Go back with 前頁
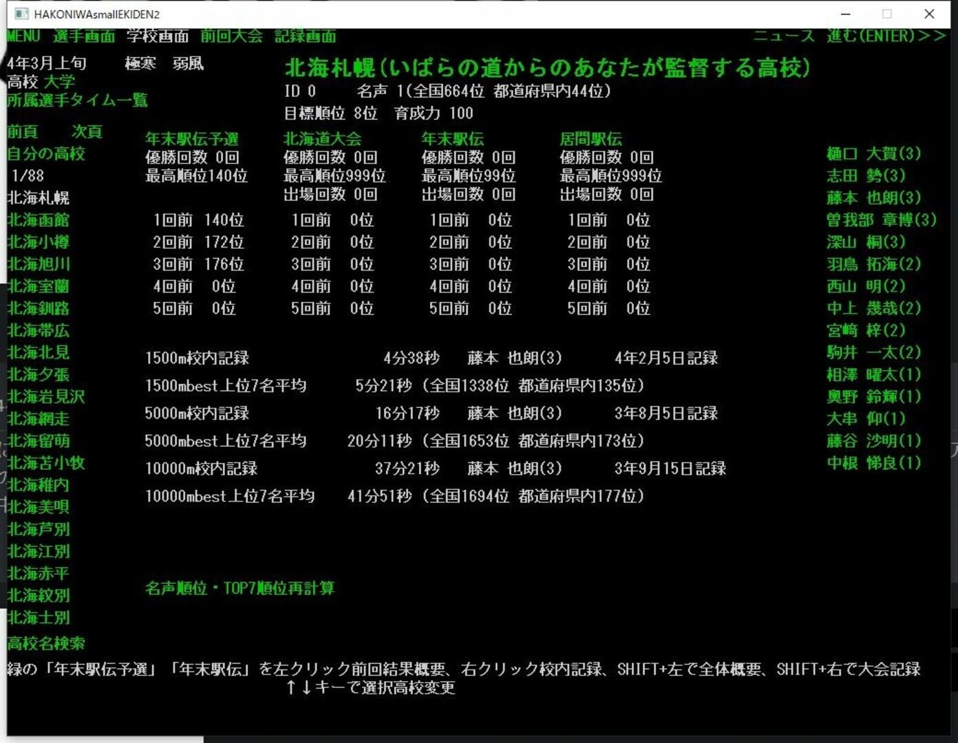The width and height of the screenshot is (958, 743). tap(23, 132)
